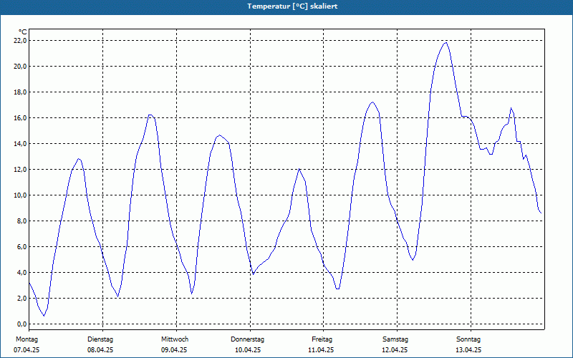Click the Donnerstag day label
Image resolution: width=573 pixels, height=358 pixels.
click(247, 339)
